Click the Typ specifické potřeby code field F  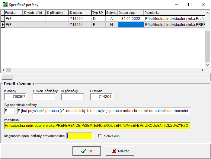9,111
